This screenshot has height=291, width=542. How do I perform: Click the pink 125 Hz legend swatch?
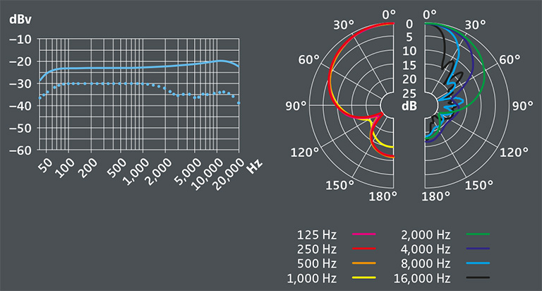tap(363, 233)
